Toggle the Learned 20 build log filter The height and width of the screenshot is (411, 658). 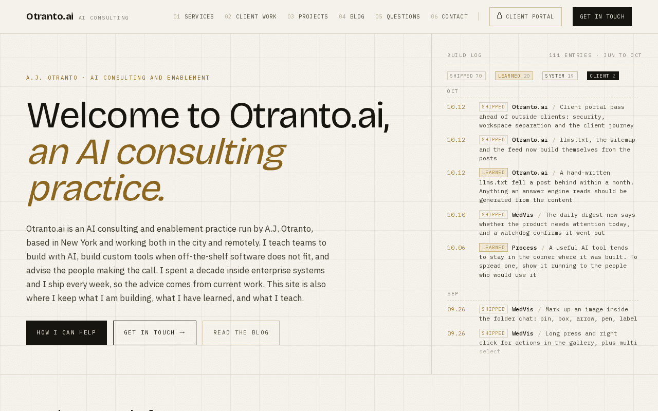(514, 76)
